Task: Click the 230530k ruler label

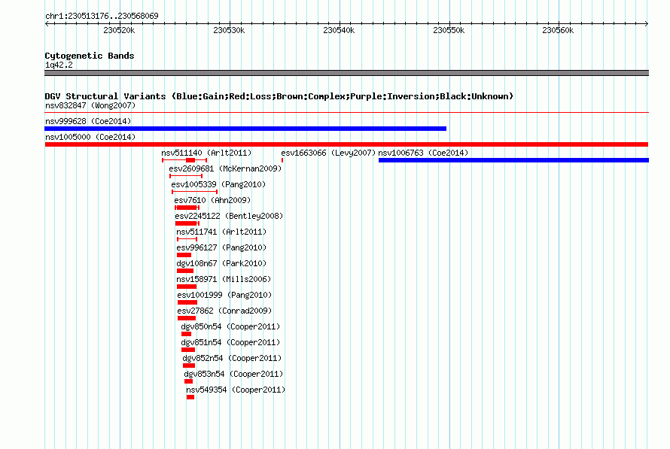Action: tap(229, 30)
